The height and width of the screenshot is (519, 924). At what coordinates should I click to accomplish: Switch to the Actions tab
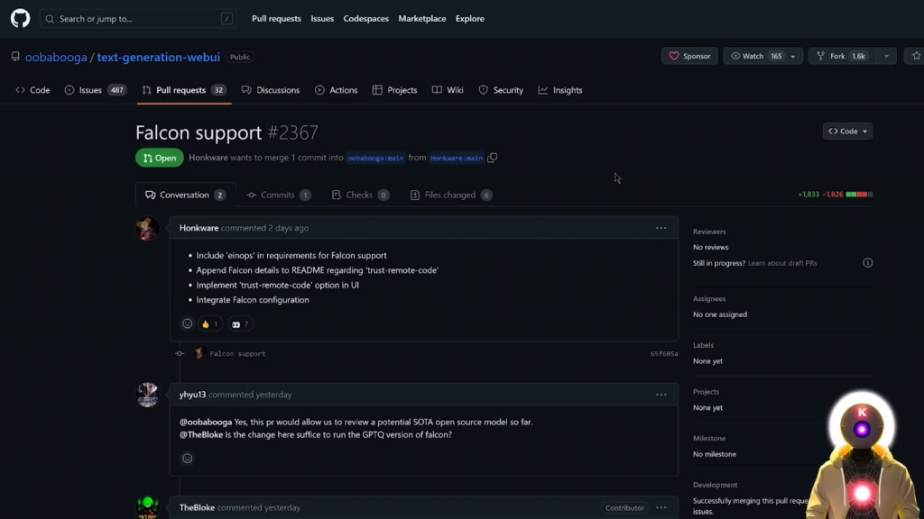click(336, 90)
